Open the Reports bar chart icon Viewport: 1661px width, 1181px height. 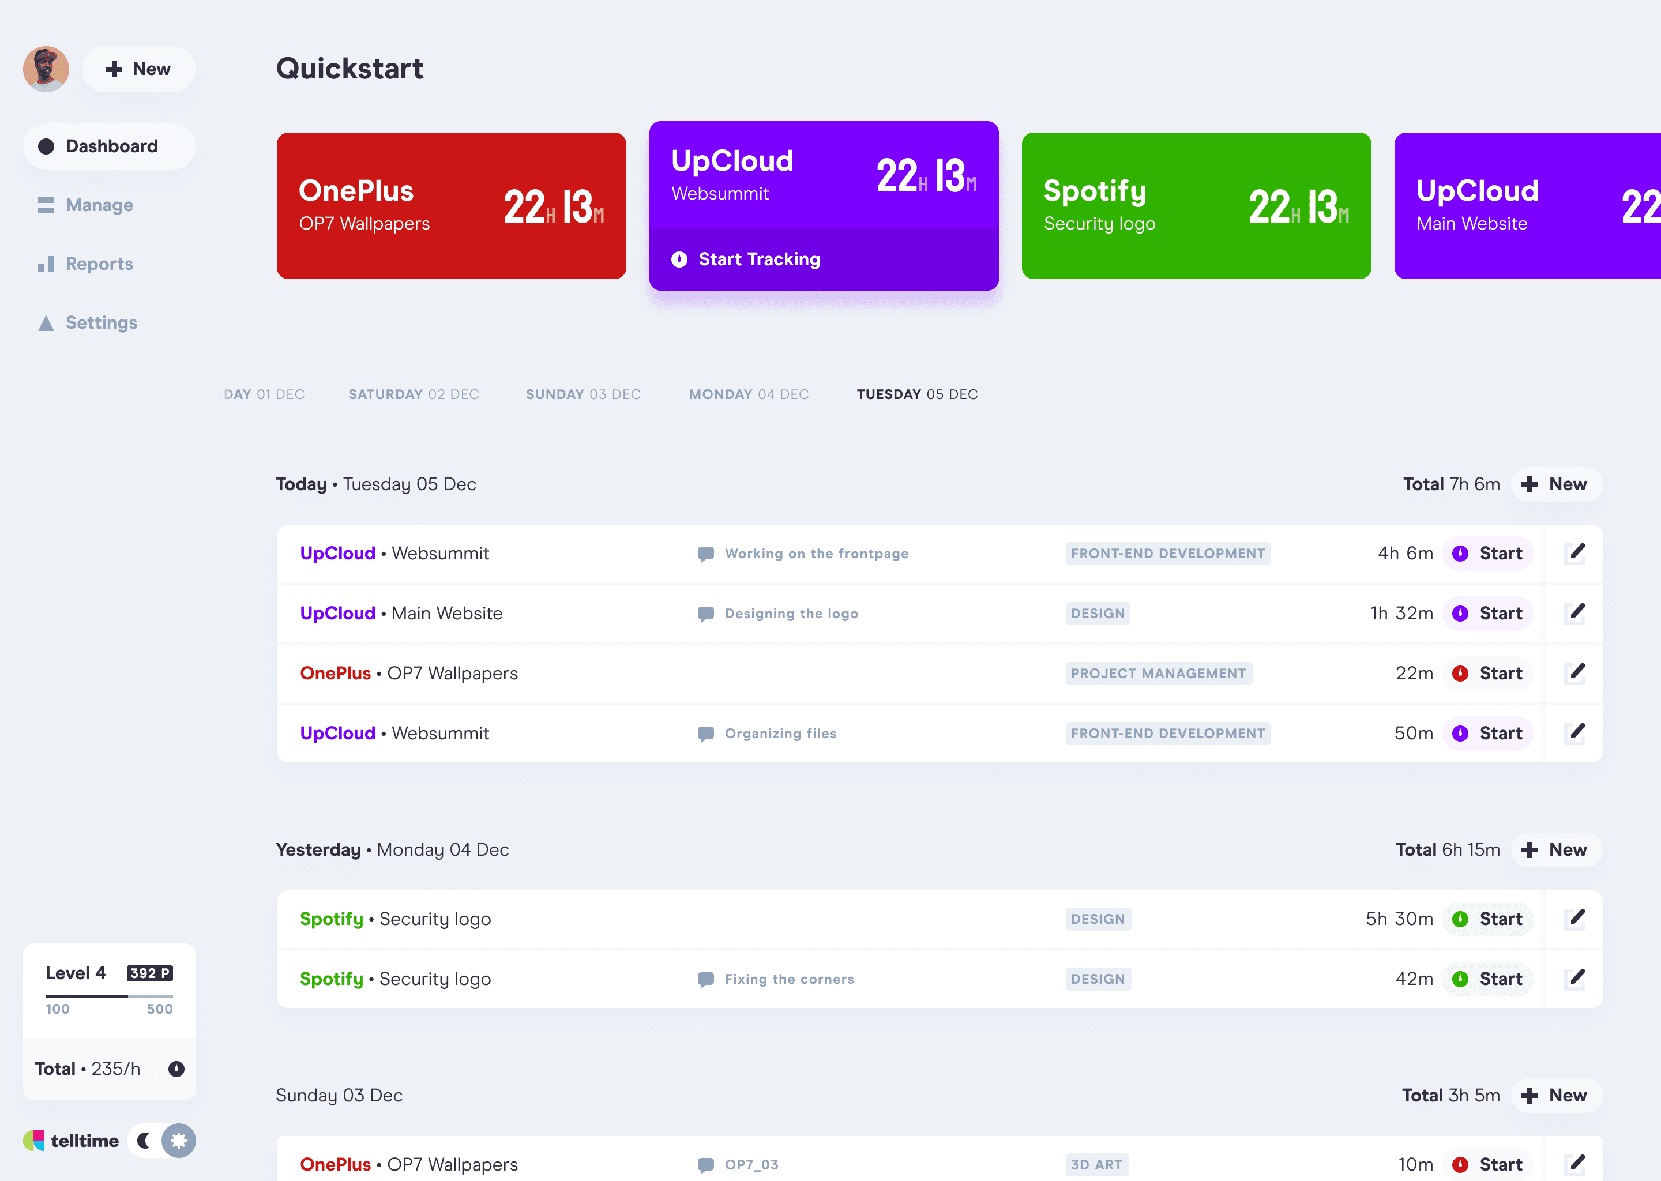click(x=46, y=264)
